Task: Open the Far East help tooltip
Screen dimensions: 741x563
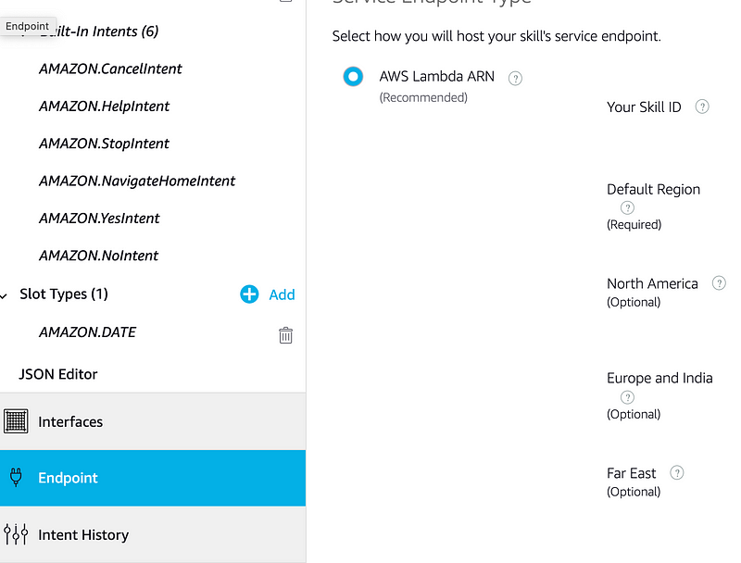Action: (x=677, y=473)
